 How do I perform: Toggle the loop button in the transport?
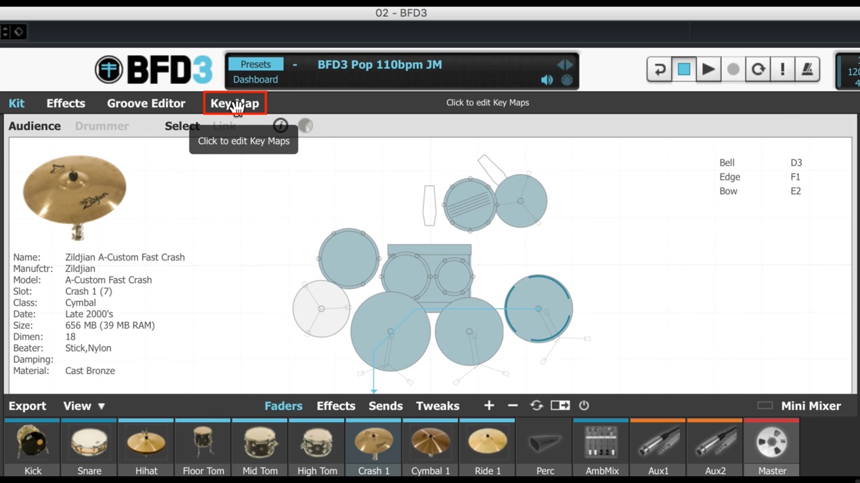coord(758,69)
